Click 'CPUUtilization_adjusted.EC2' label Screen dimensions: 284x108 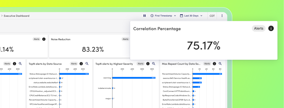44,91
